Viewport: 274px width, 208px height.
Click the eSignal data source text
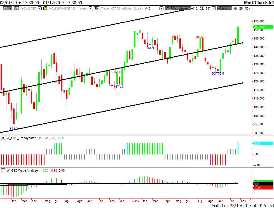[x=127, y=8]
